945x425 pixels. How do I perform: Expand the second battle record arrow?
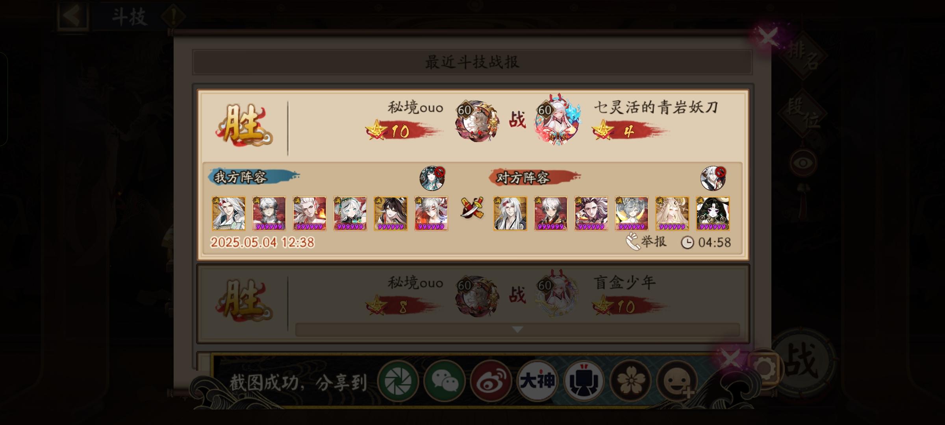pos(517,329)
